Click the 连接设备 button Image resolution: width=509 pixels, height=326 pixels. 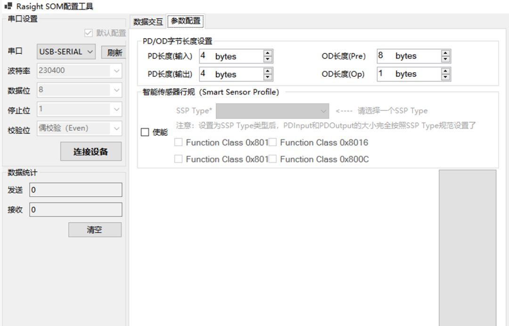(90, 151)
